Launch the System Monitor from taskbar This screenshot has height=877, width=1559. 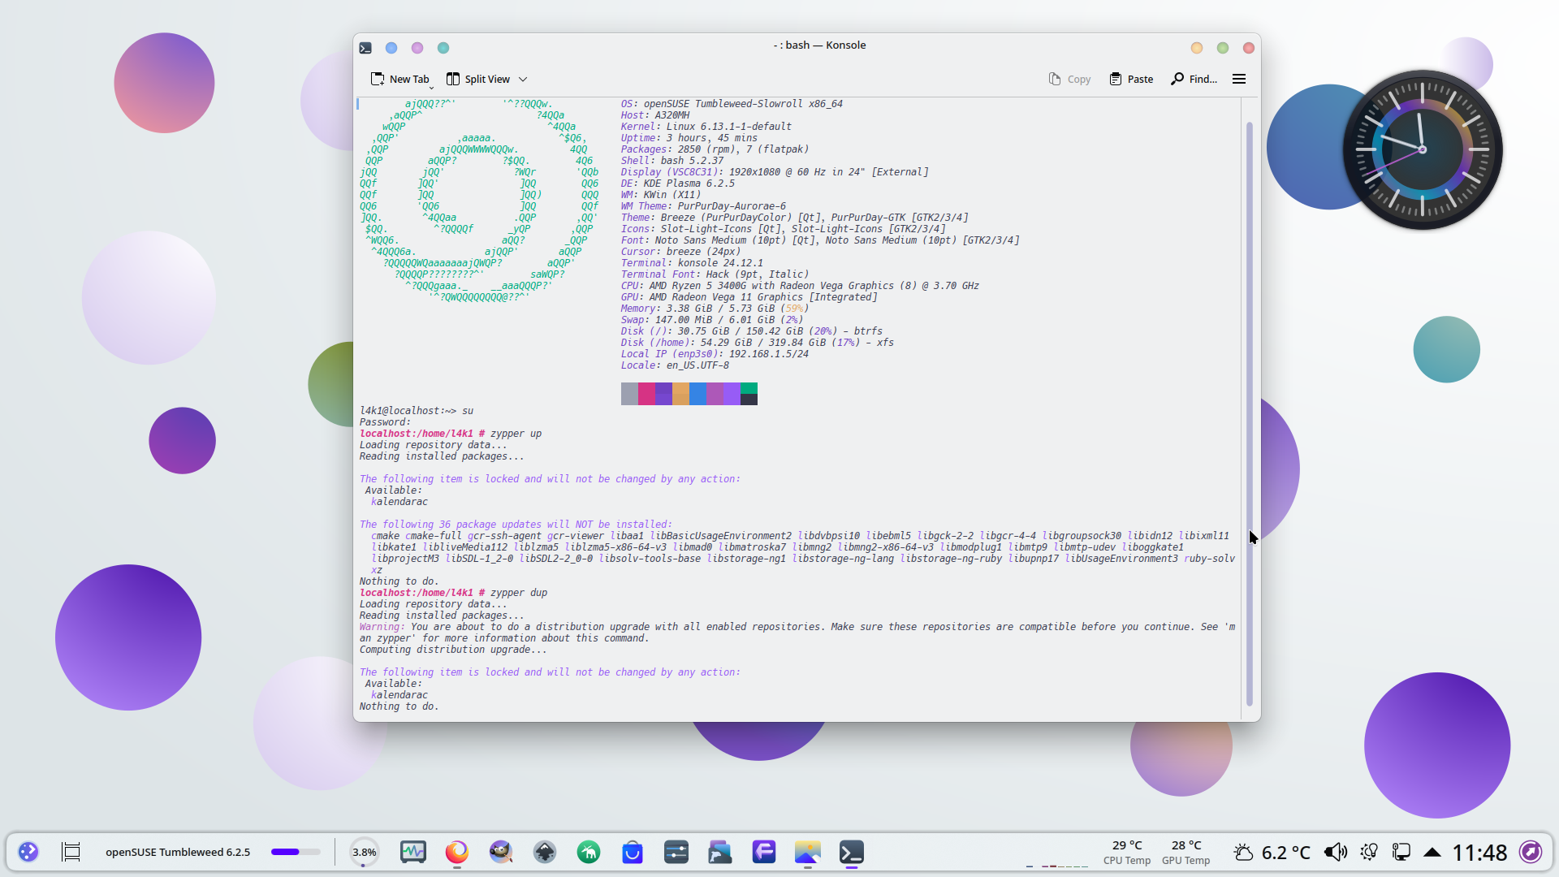tap(413, 851)
